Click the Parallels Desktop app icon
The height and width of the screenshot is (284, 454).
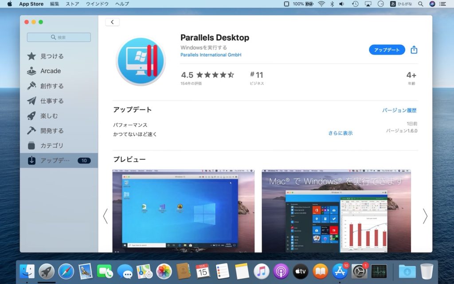pos(141,61)
